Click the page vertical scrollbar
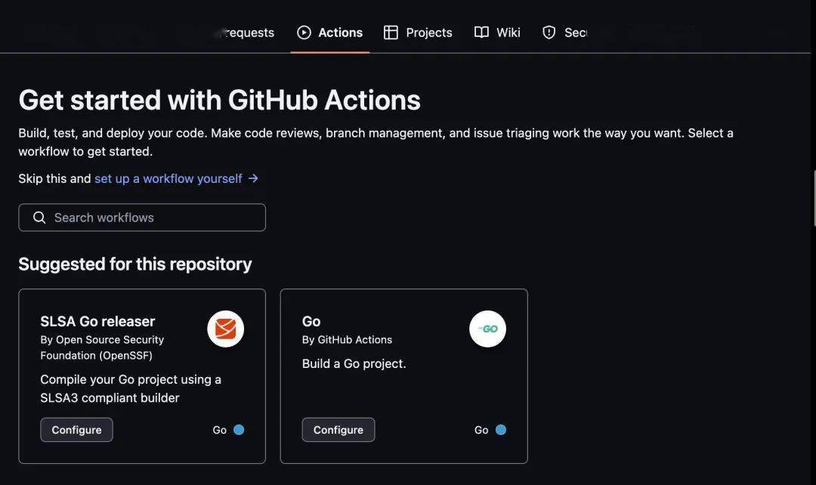816x485 pixels. tap(814, 198)
